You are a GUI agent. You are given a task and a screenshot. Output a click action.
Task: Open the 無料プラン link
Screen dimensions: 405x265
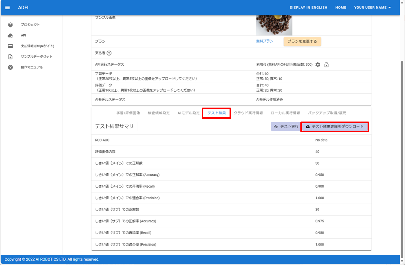265,41
